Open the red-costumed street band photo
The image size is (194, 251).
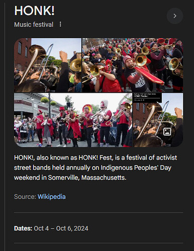pos(73,120)
